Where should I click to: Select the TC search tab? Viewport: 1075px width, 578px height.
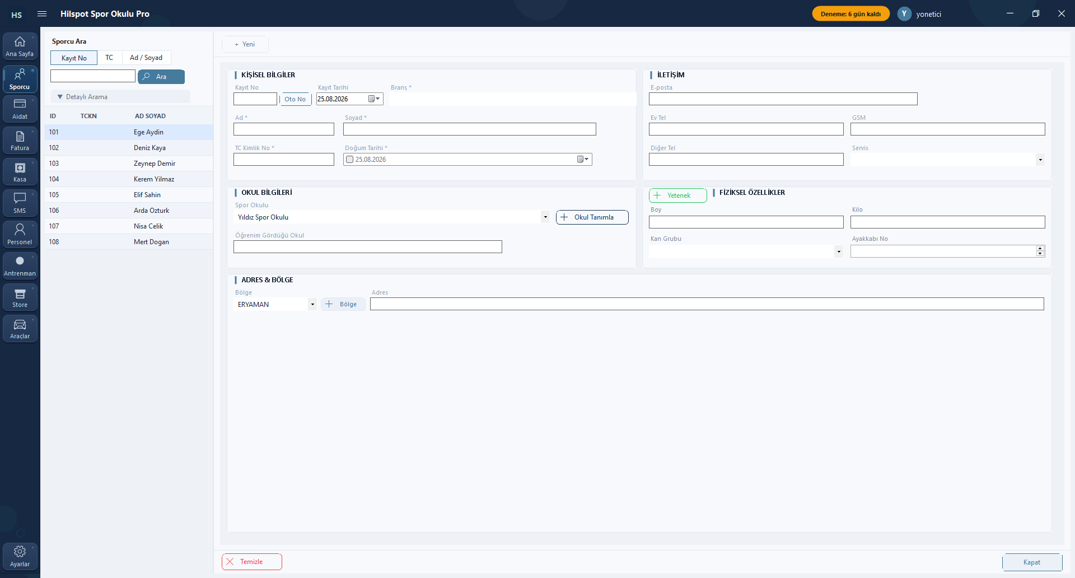coord(109,58)
